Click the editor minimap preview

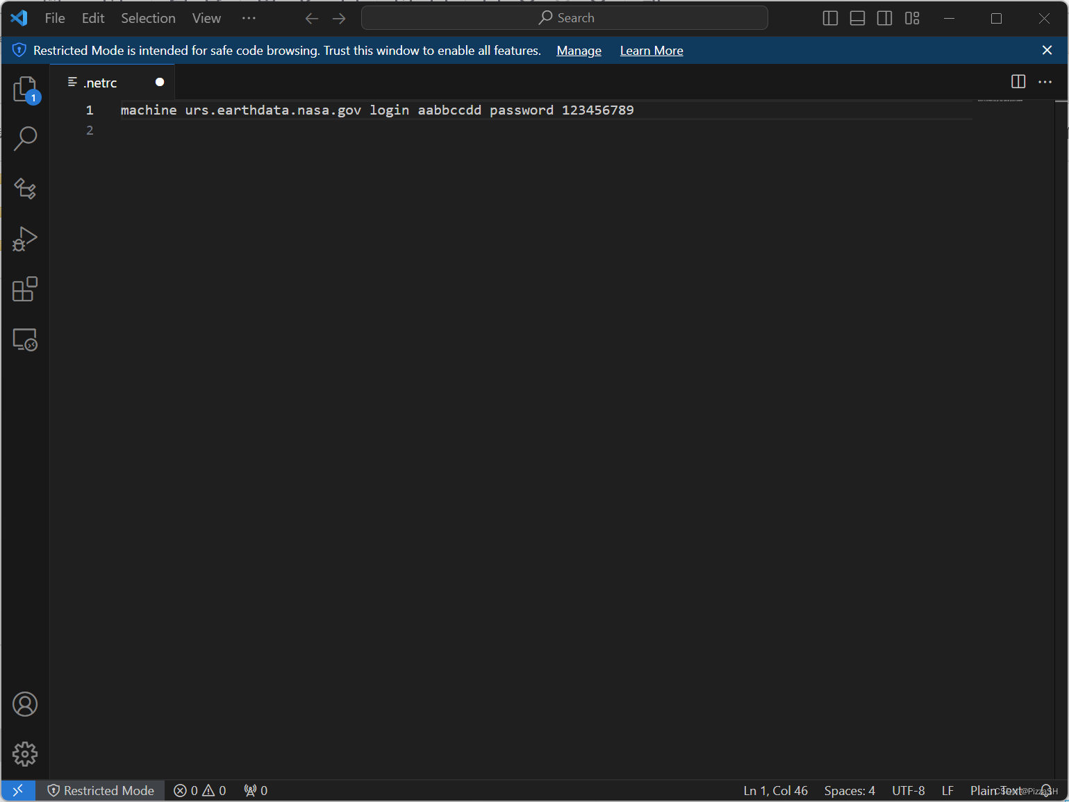coord(1000,101)
